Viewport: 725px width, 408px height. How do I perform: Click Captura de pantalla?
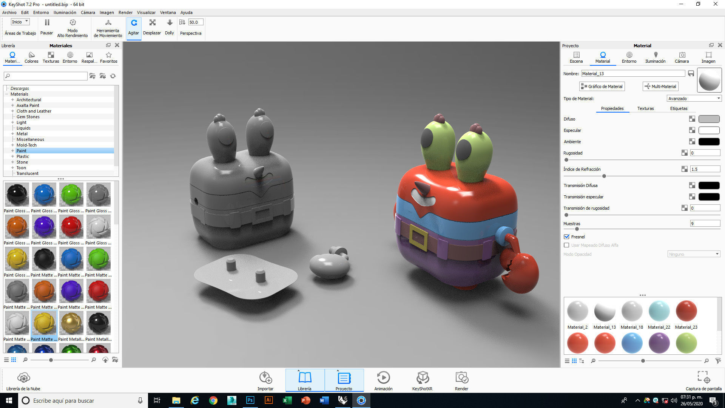(703, 381)
